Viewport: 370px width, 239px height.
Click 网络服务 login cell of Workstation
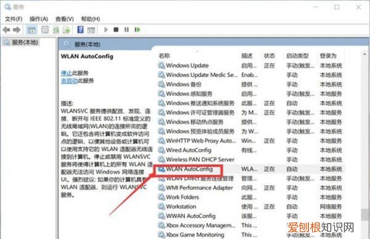331,207
